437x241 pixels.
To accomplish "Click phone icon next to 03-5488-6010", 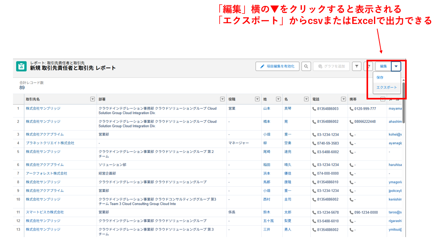I will click(x=314, y=221).
